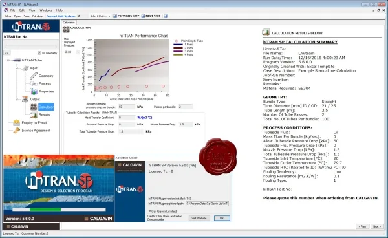This screenshot has width=388, height=238.
Task: Open the Select Units dropdown
Action: coord(100,16)
